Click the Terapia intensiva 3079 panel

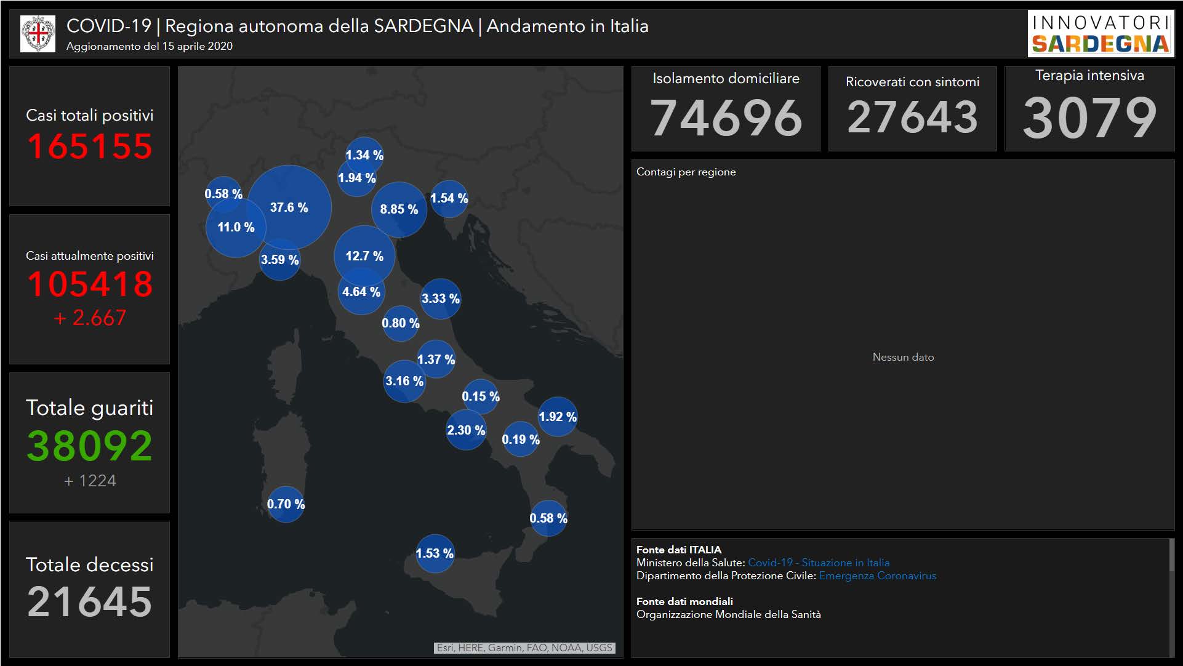click(1089, 108)
